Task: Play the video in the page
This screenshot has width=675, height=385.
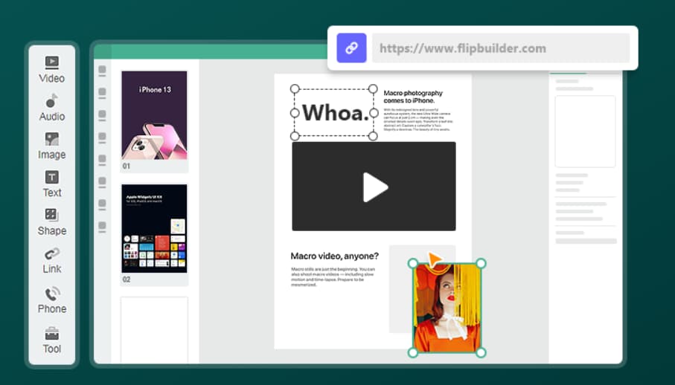Action: pyautogui.click(x=374, y=187)
